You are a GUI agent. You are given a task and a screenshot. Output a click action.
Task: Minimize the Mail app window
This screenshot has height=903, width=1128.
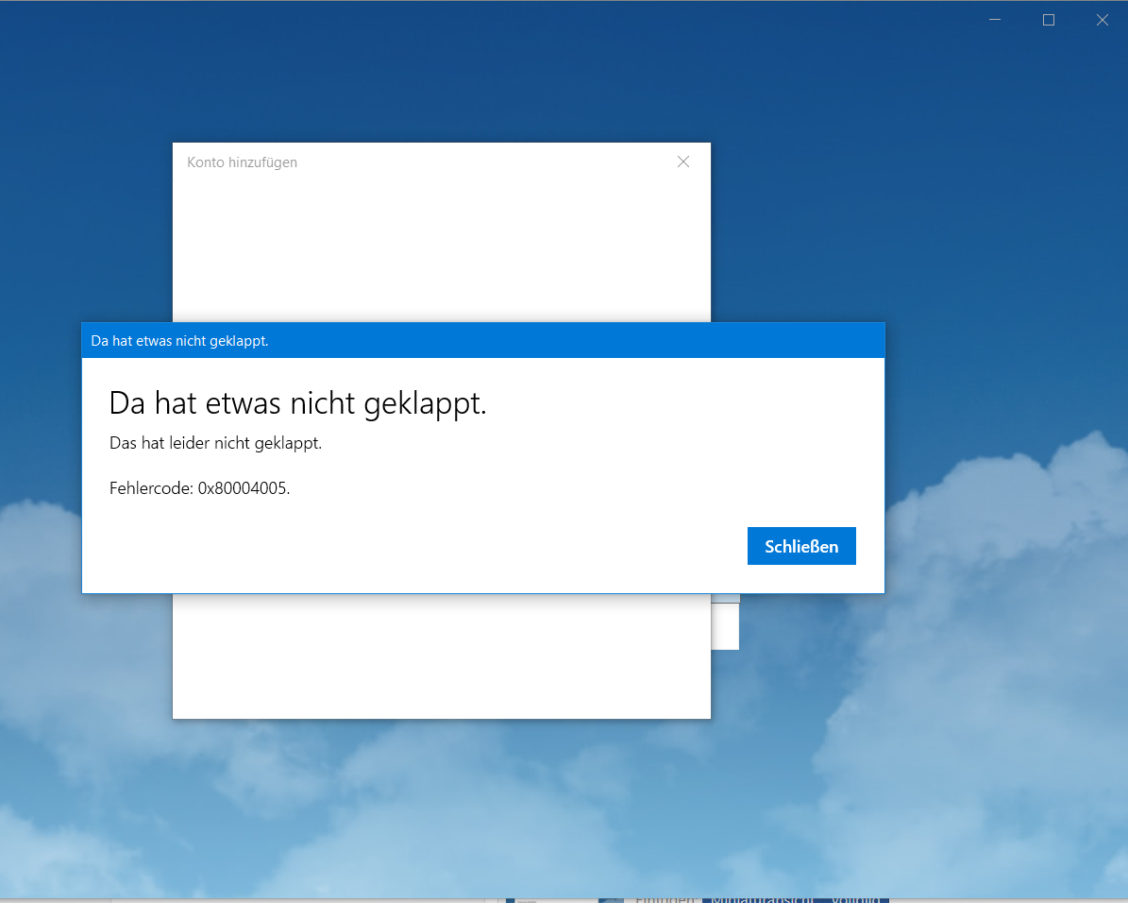(x=995, y=20)
